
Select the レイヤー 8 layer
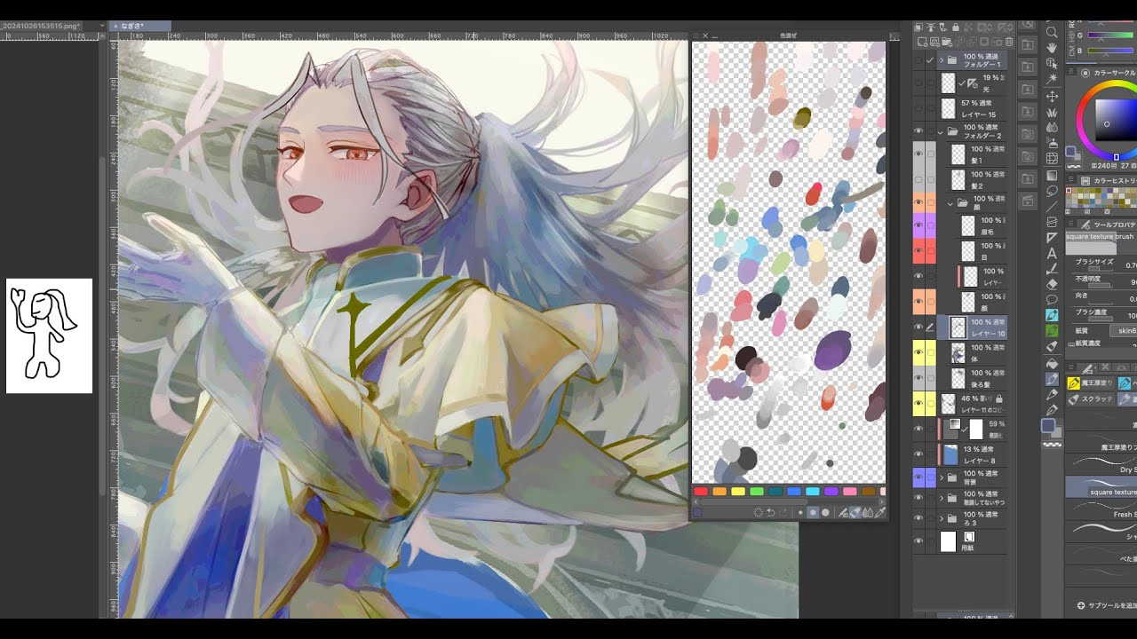(974, 455)
